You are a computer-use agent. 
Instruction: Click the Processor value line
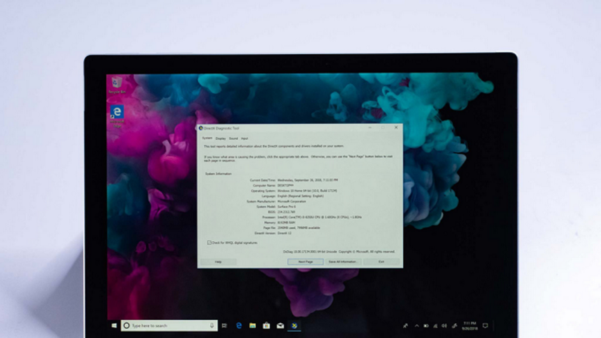coord(319,217)
